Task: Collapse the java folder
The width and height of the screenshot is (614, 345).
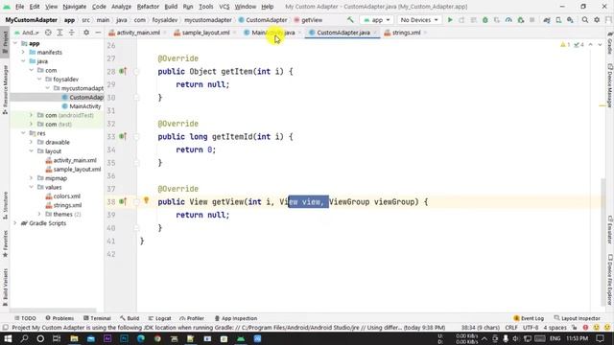Action: (23, 61)
